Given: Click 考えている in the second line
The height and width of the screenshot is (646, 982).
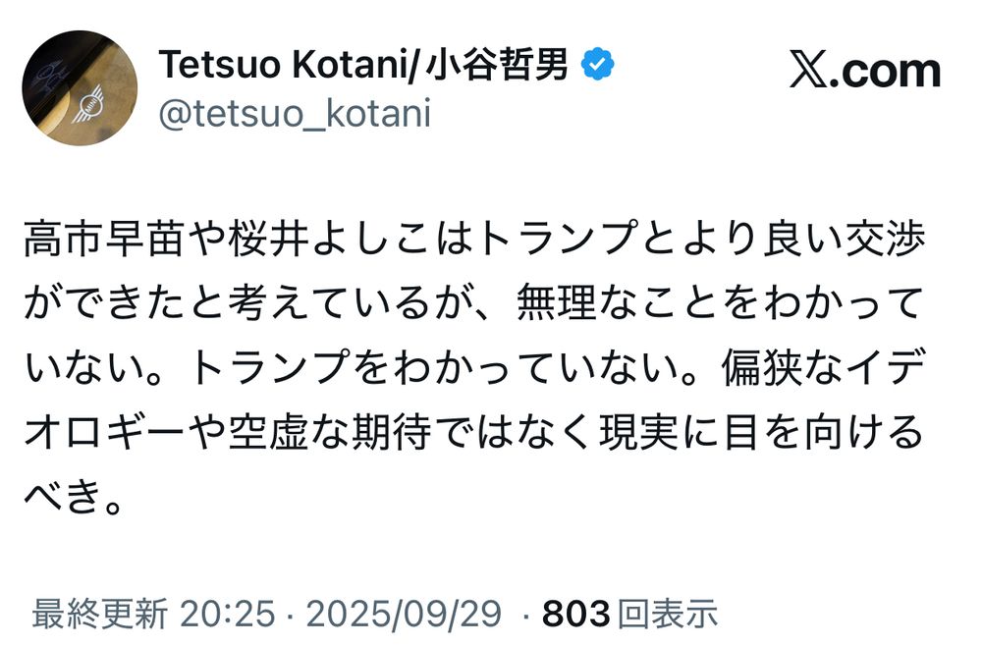Looking at the screenshot, I should [x=330, y=303].
